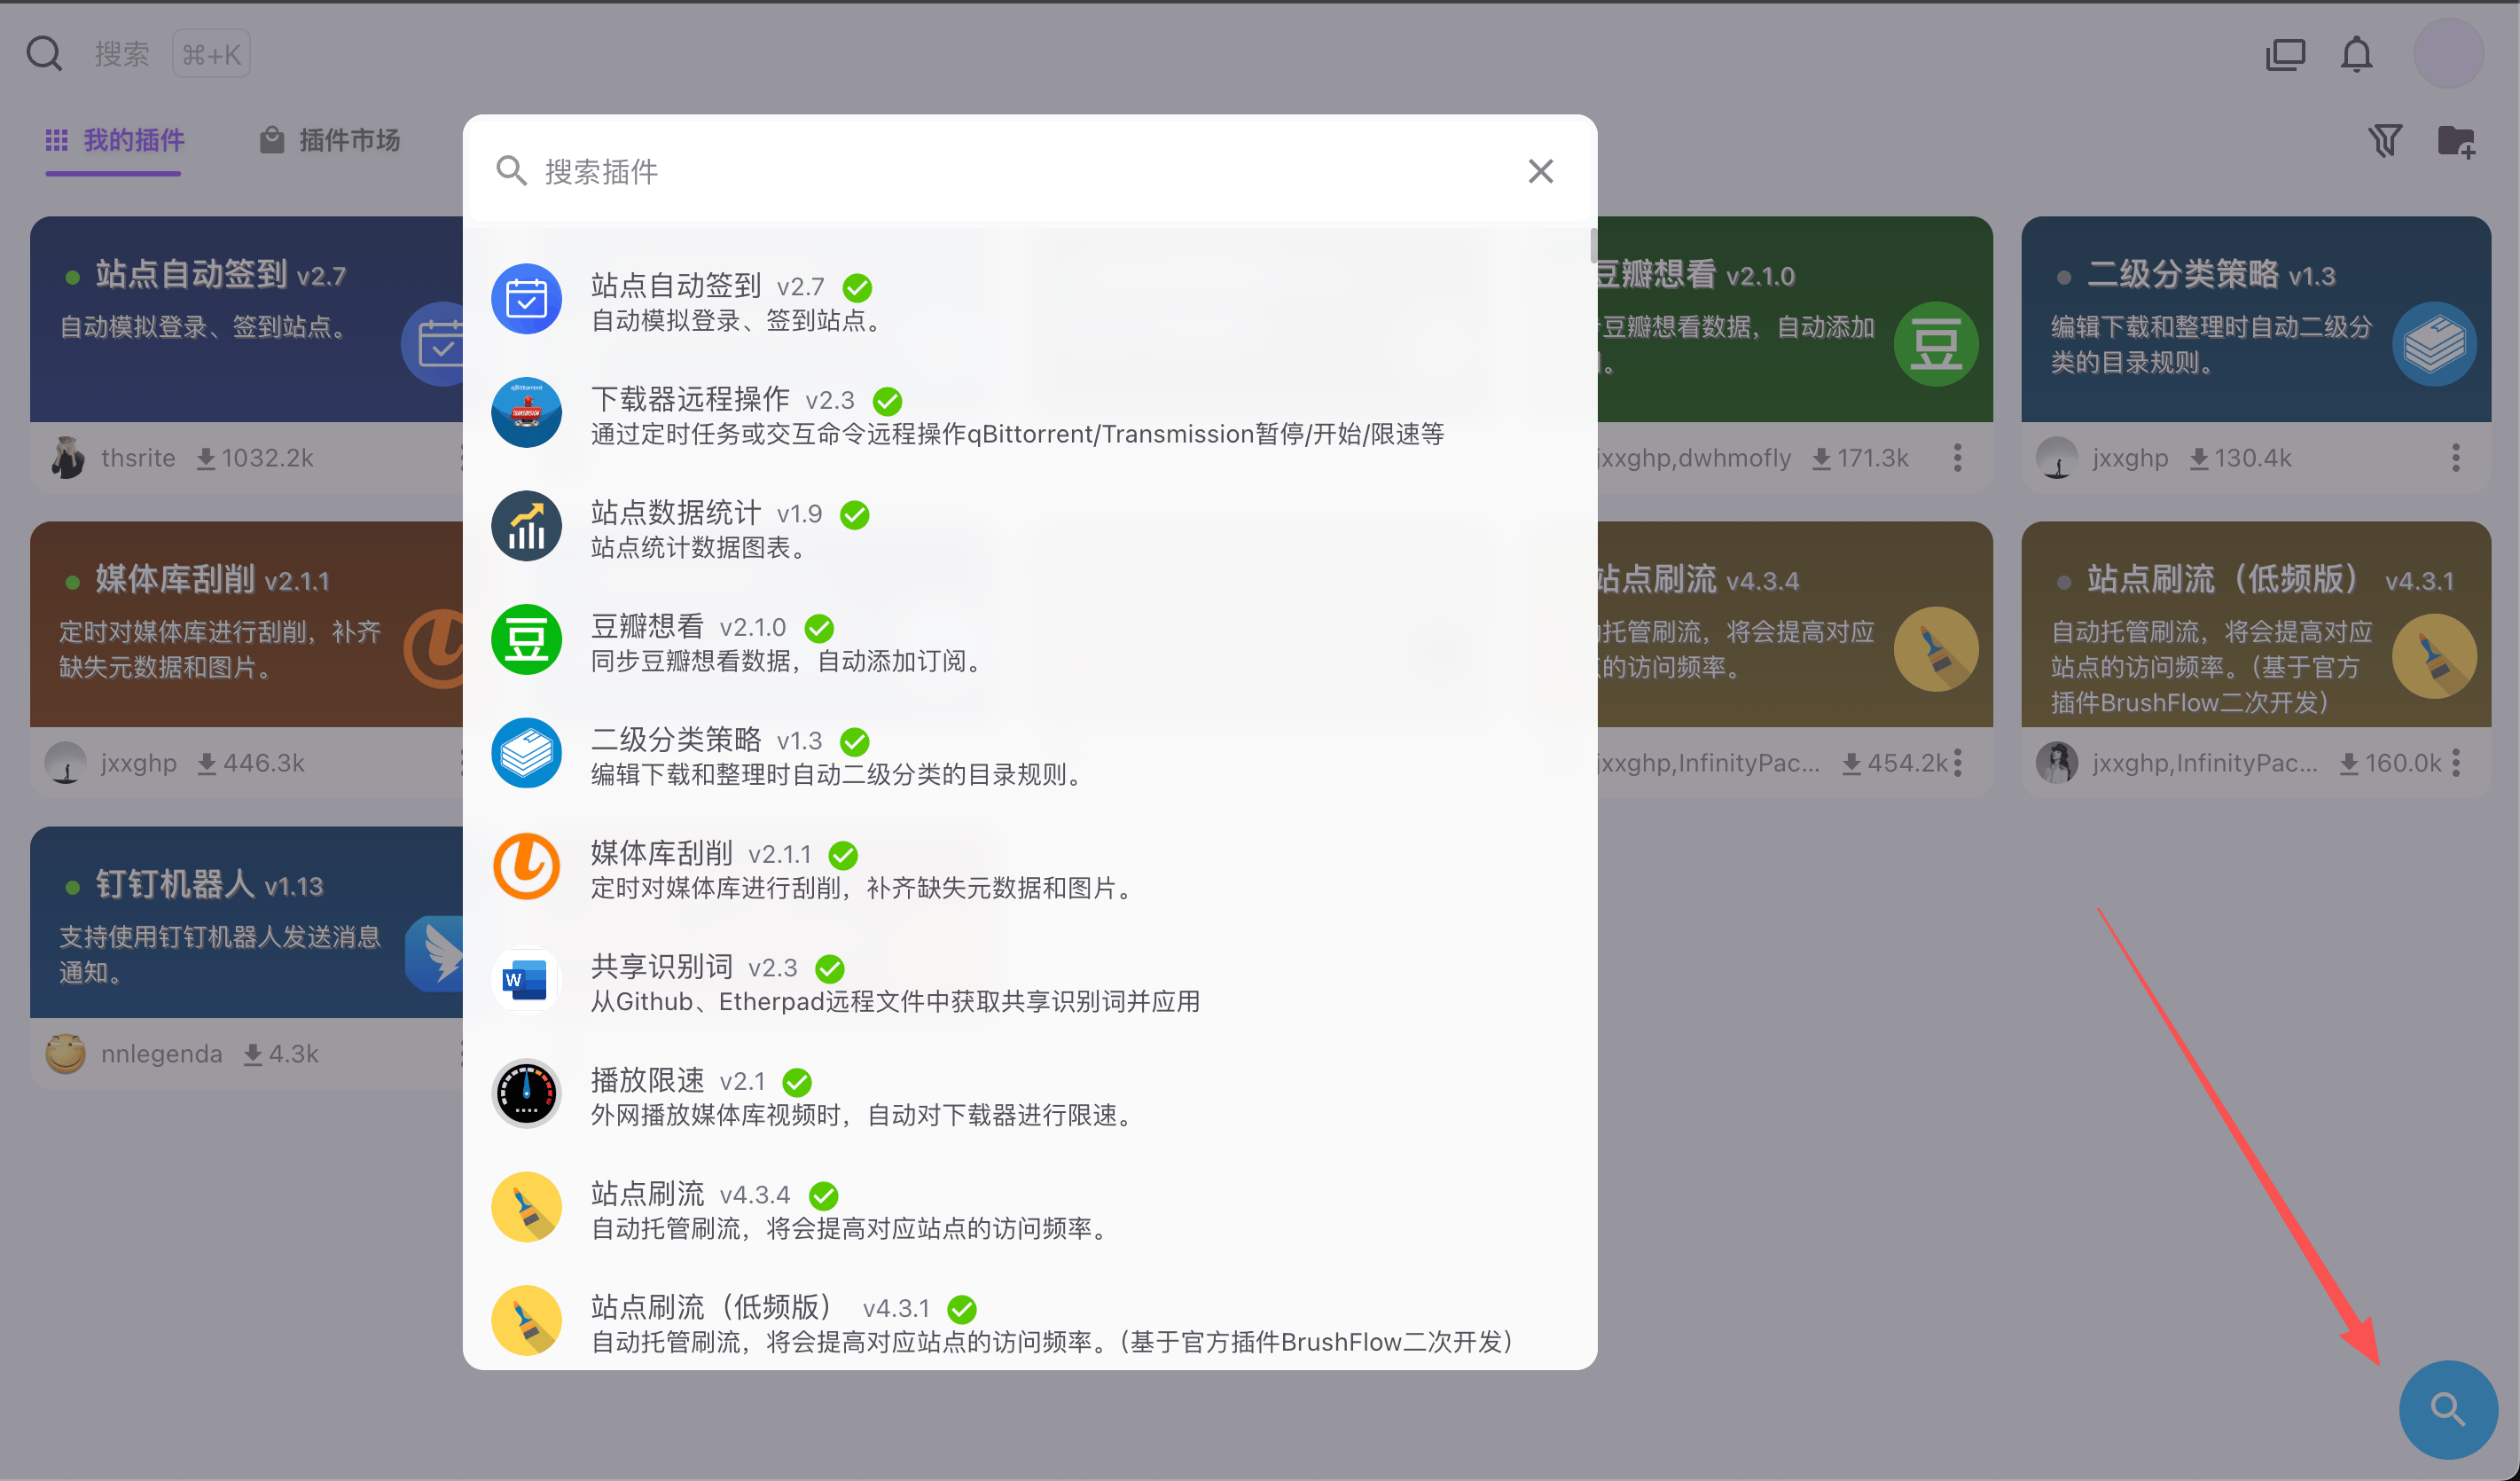The image size is (2520, 1481).
Task: Open 二级分类策略 card three-dot menu
Action: (x=2455, y=458)
